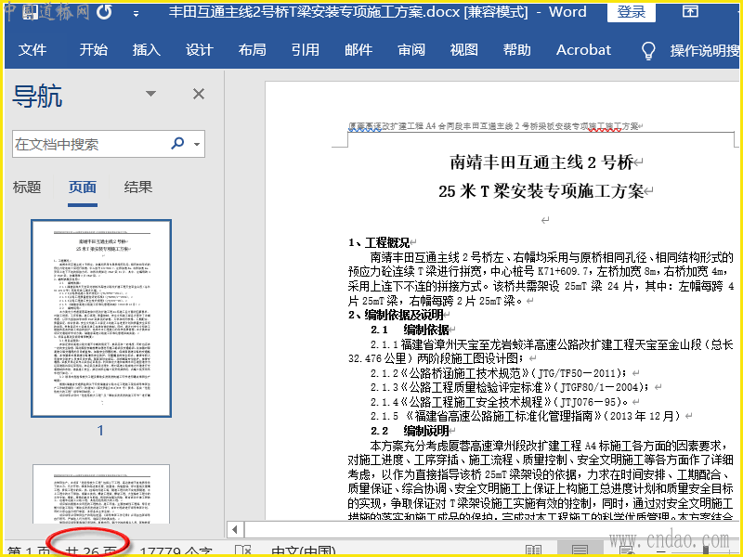Screen dimensions: 743x557
Task: Switch to the 邮件 ribbon tab
Action: (x=358, y=50)
